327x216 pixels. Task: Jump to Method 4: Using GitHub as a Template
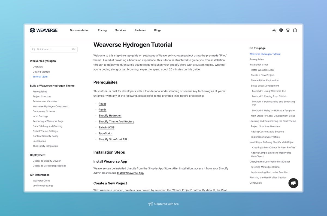[x=273, y=110]
